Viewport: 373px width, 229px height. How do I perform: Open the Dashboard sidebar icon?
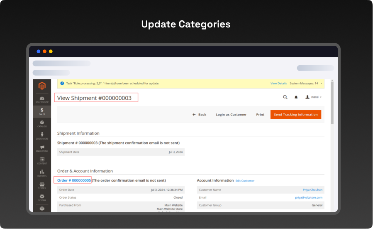42,99
